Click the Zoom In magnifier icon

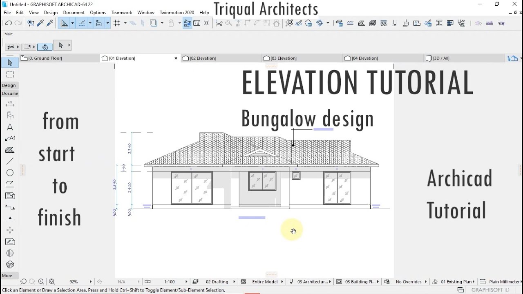41,282
